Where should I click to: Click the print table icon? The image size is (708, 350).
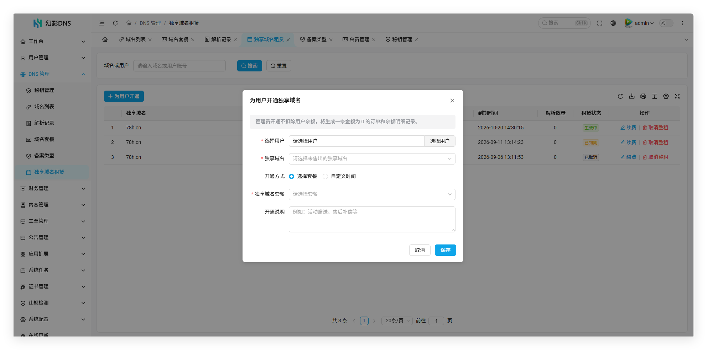(643, 96)
